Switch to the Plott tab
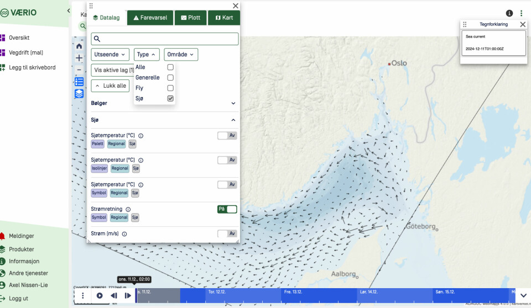This screenshot has height=308, width=531. tap(191, 18)
